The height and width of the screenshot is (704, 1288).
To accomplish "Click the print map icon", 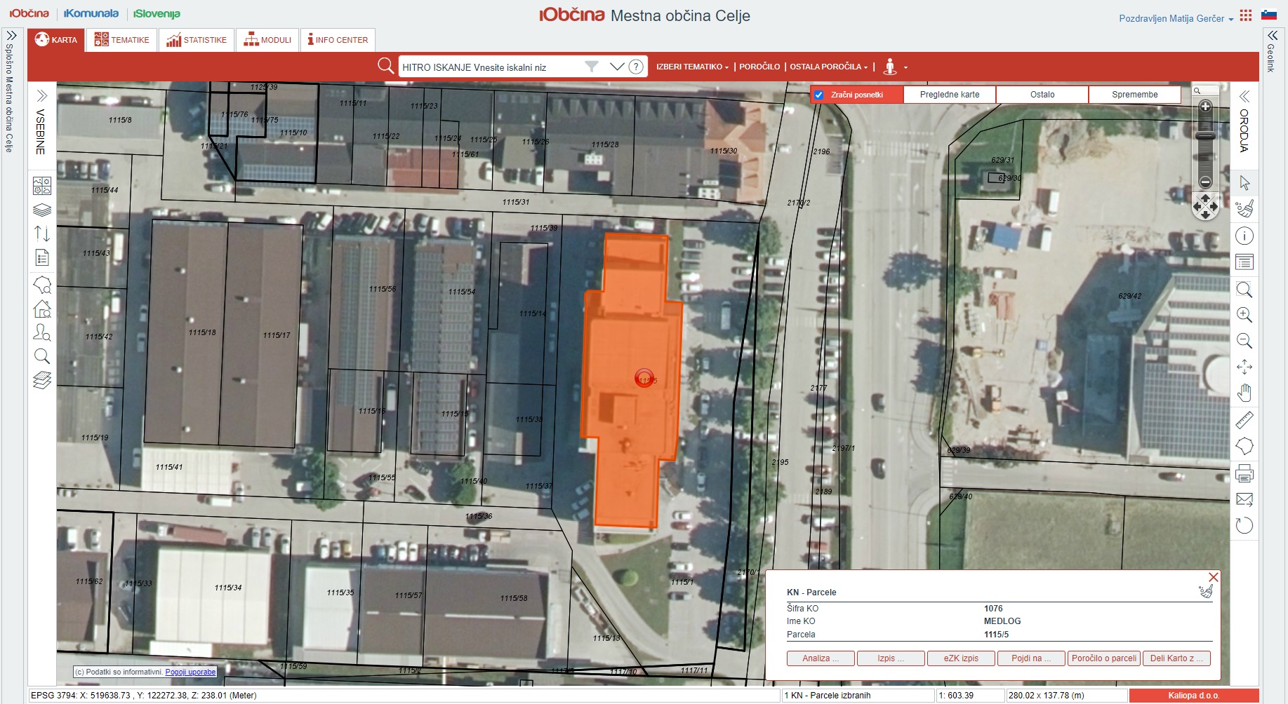I will pos(1244,474).
